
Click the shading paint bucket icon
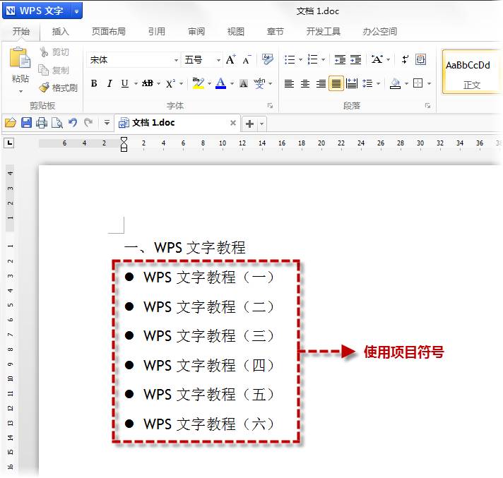pyautogui.click(x=395, y=84)
